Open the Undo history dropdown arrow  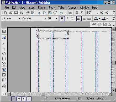click(65, 13)
